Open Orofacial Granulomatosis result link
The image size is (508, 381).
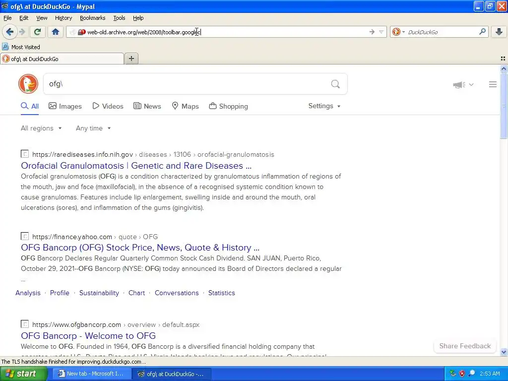pos(136,166)
